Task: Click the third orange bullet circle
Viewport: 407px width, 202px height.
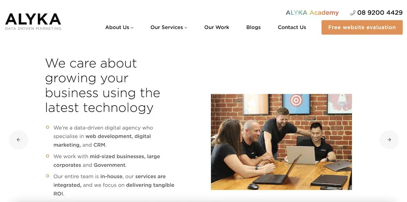Action: click(x=48, y=176)
